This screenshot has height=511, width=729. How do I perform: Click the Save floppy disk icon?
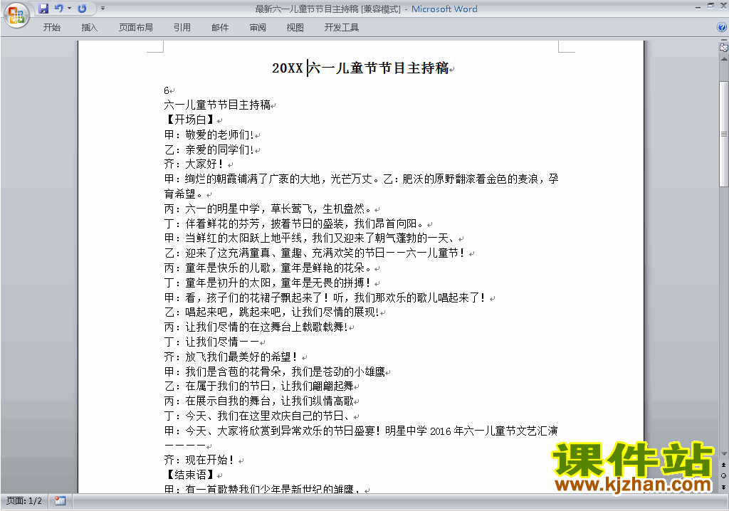click(x=43, y=9)
